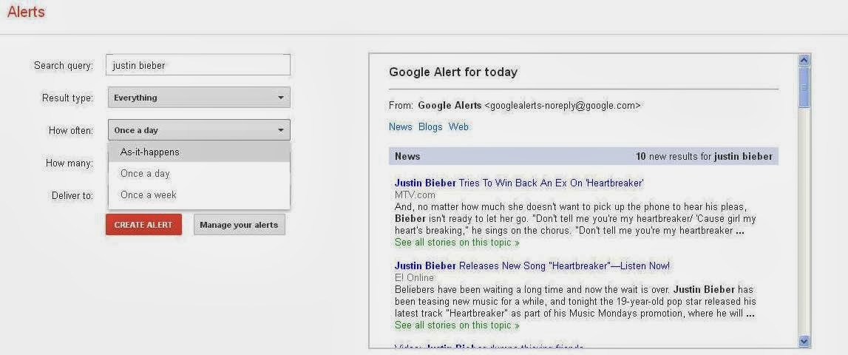Jump to Web section link
Screen dimensions: 848x355
pyautogui.click(x=458, y=126)
